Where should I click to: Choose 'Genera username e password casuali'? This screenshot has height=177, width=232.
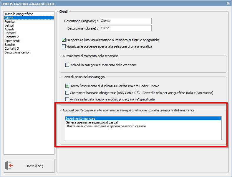(92, 122)
